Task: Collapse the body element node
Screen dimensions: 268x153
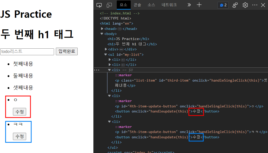Action: pos(102,34)
